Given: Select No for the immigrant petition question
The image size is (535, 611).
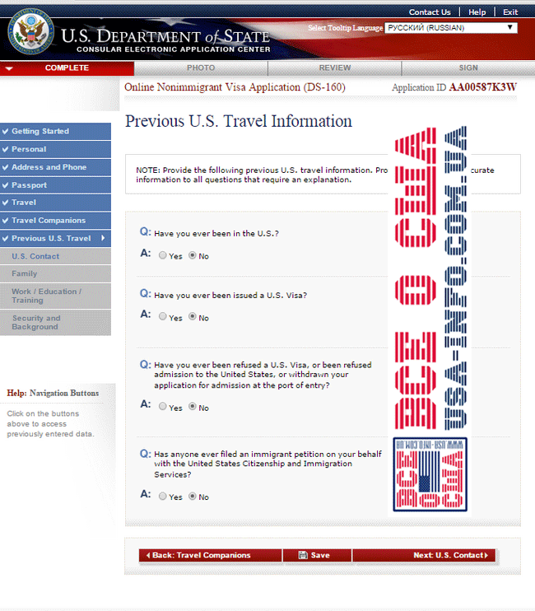Looking at the screenshot, I should tap(193, 496).
